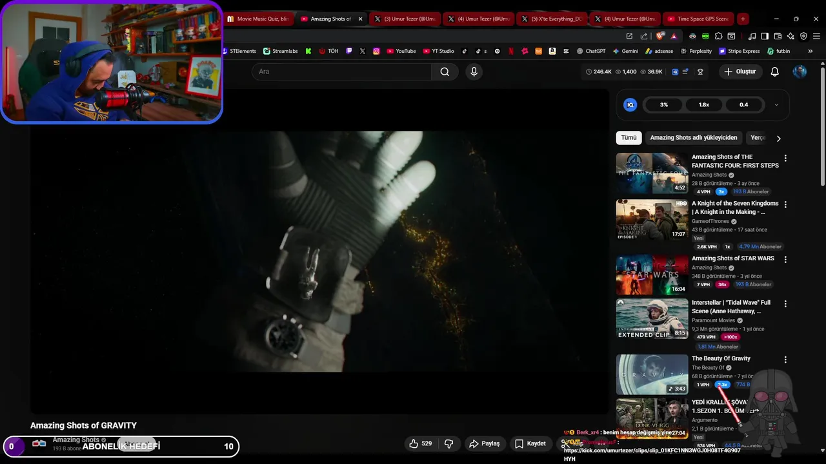826x464 pixels.
Task: Open more options for Seven Kingdoms video
Action: [x=785, y=204]
